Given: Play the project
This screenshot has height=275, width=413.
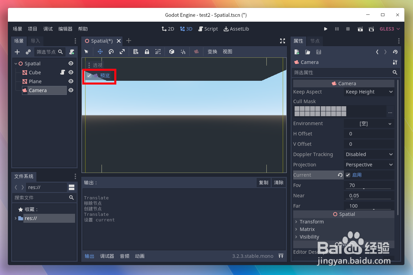Looking at the screenshot, I should pos(326,29).
